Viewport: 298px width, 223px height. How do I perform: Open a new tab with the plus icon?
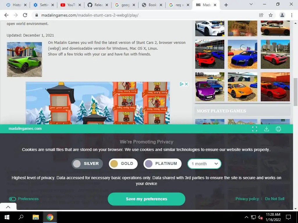pos(226,5)
